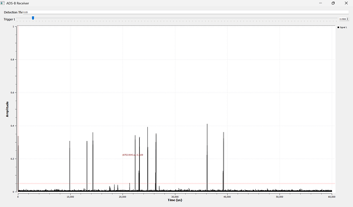Screen dimensions: 353x207
Task: Toggle Signal 1 in the plot legend
Action: click(344, 27)
